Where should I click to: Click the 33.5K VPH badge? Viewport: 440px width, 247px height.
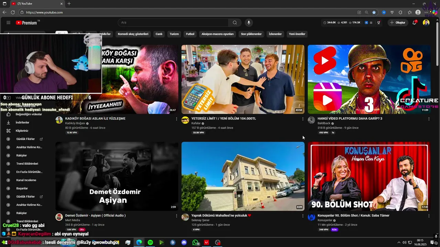[x=198, y=133]
